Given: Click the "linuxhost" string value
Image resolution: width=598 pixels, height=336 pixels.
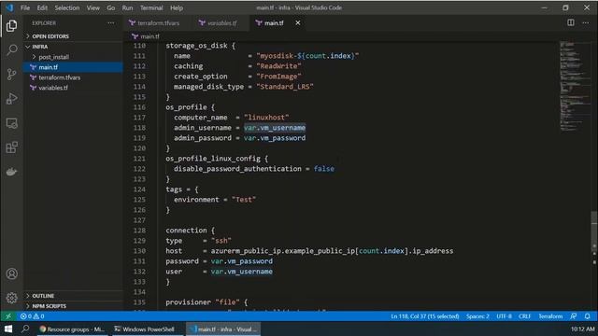Looking at the screenshot, I should point(266,118).
